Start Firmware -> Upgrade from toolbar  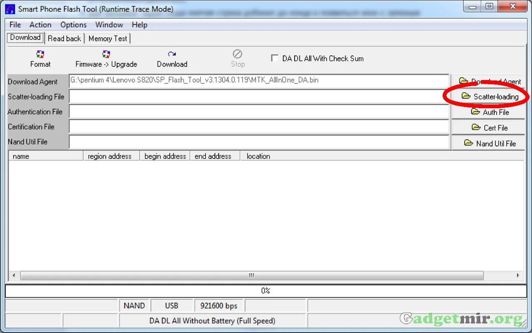(106, 58)
